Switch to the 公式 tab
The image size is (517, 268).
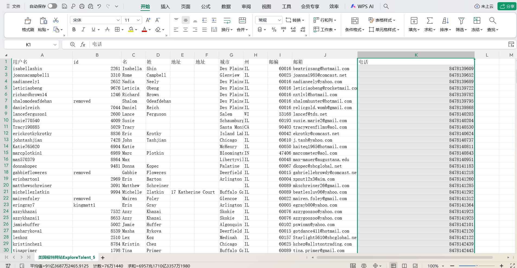click(x=206, y=6)
